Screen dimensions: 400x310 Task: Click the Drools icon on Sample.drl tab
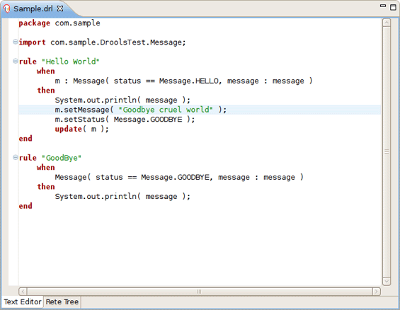[x=7, y=9]
